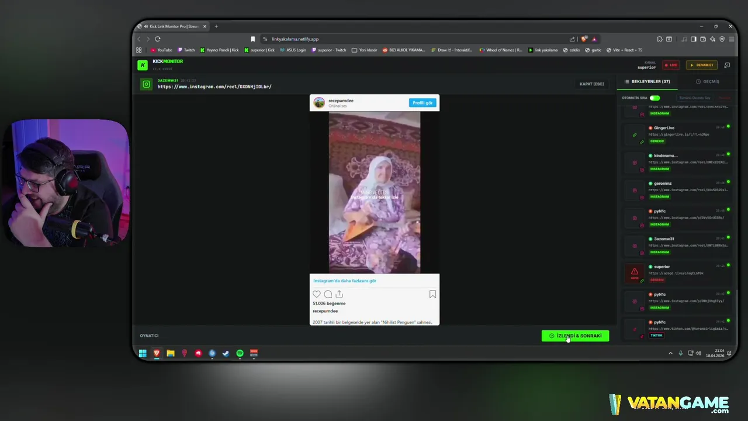This screenshot has width=748, height=421.
Task: Click the bookmark icon beside the URL
Action: (252, 39)
